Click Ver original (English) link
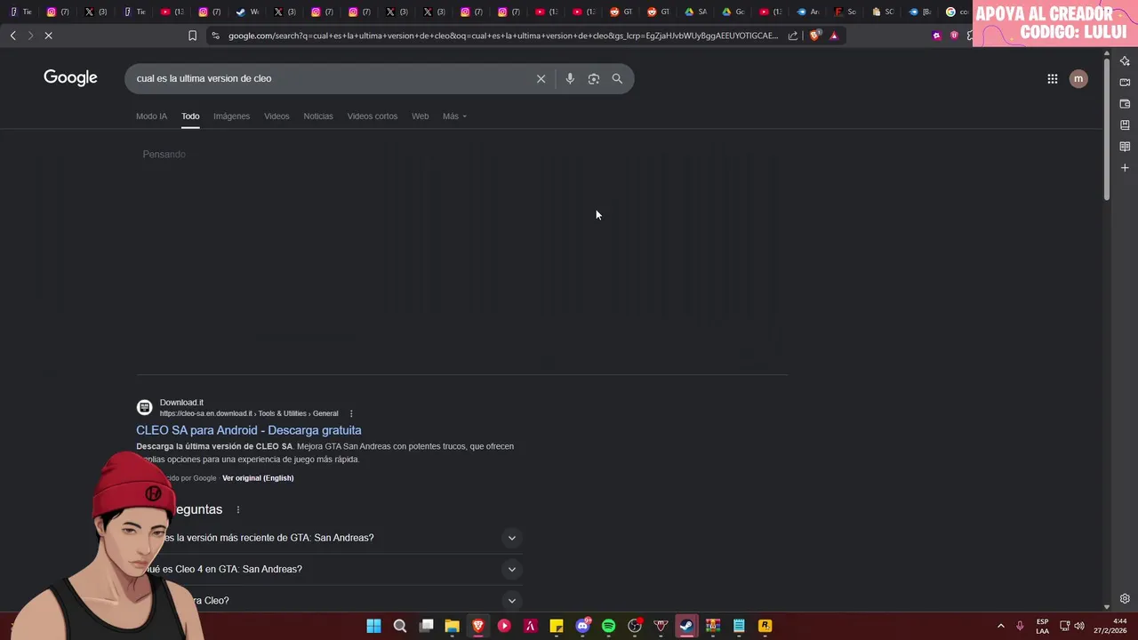 point(258,478)
